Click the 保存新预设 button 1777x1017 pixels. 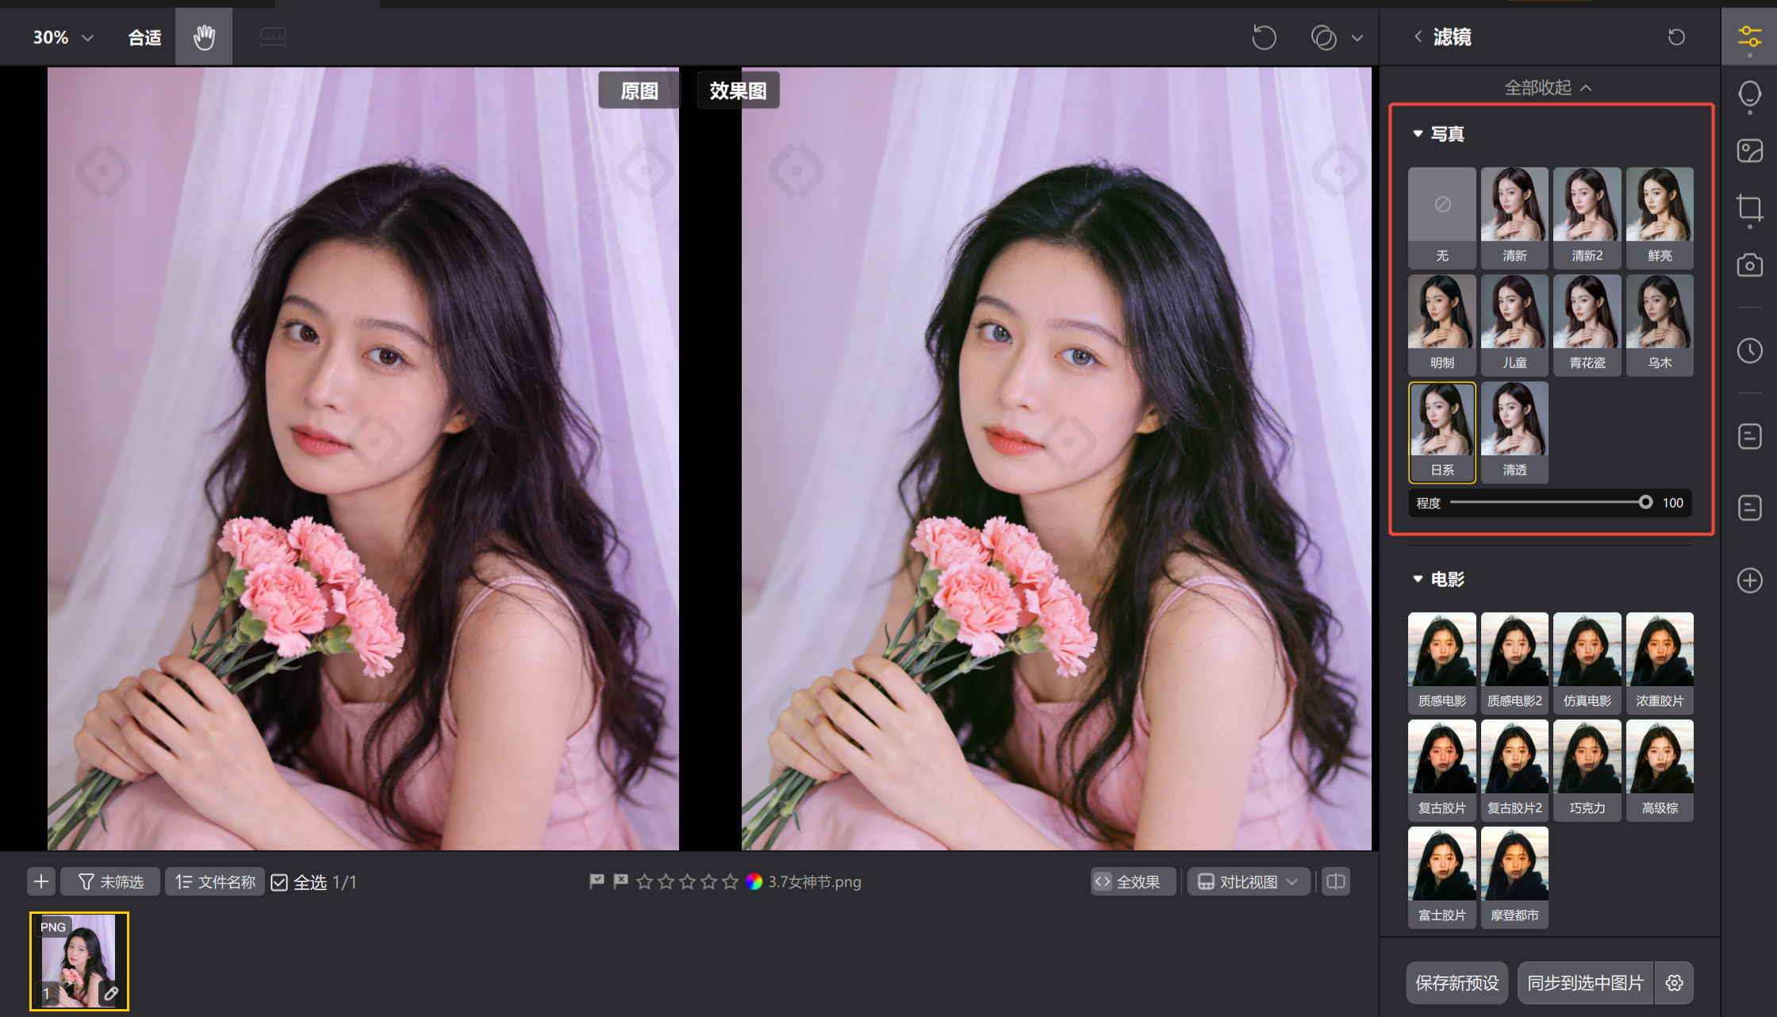[1457, 983]
